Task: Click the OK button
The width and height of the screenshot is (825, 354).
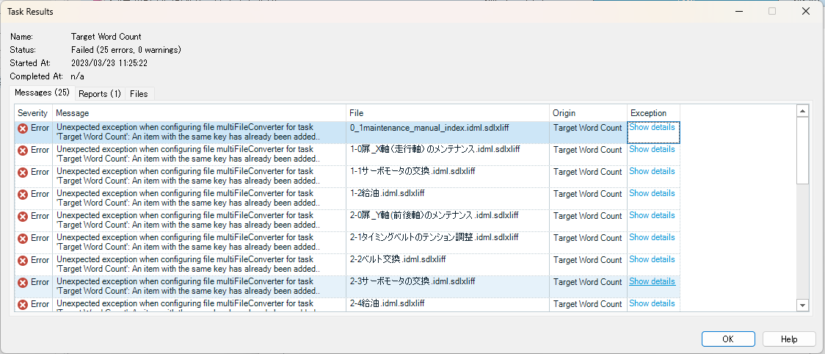Action: click(x=728, y=339)
